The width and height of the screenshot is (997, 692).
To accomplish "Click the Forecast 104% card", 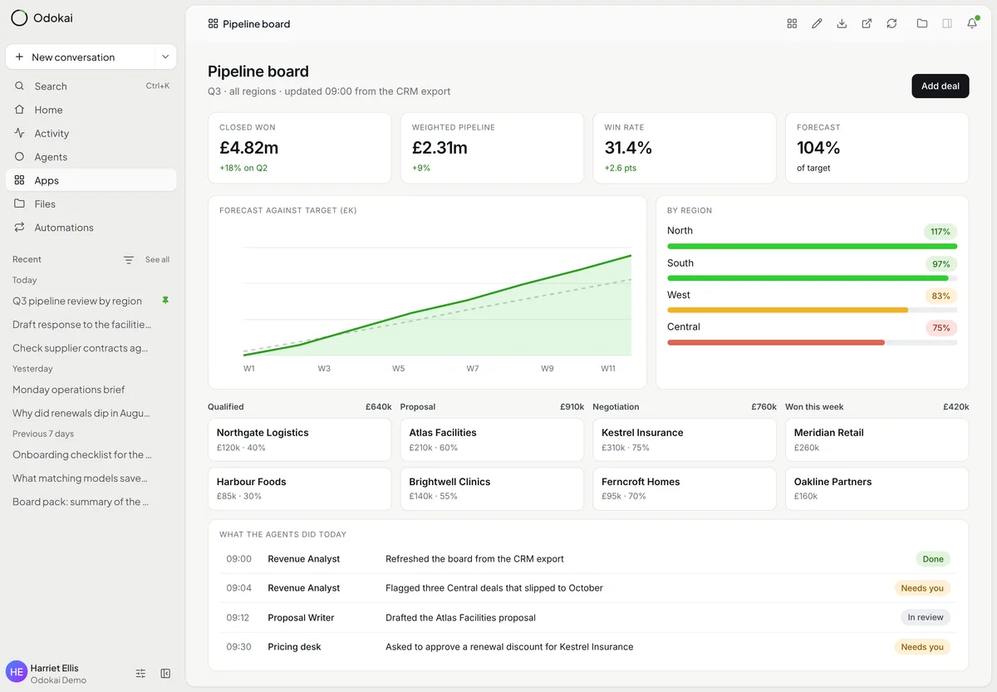I will tap(877, 148).
